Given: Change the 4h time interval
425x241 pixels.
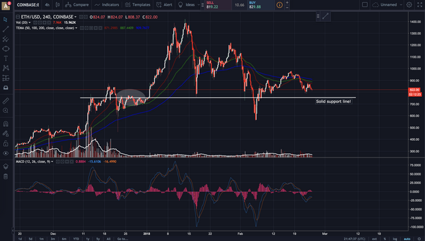Looking at the screenshot, I should point(47,5).
